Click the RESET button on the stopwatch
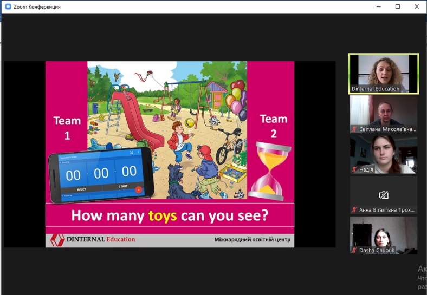The image size is (427, 295). click(81, 189)
